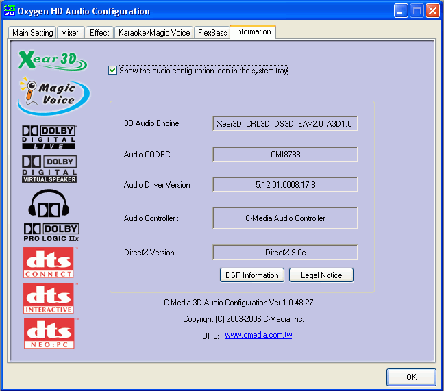Click the driver version 5.12.01.0008.17.8 field

pos(285,185)
